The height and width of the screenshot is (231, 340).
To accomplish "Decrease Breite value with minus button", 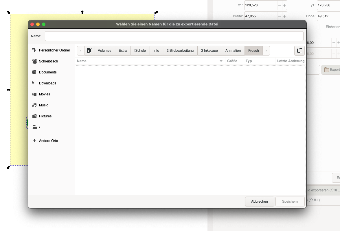I will click(280, 16).
